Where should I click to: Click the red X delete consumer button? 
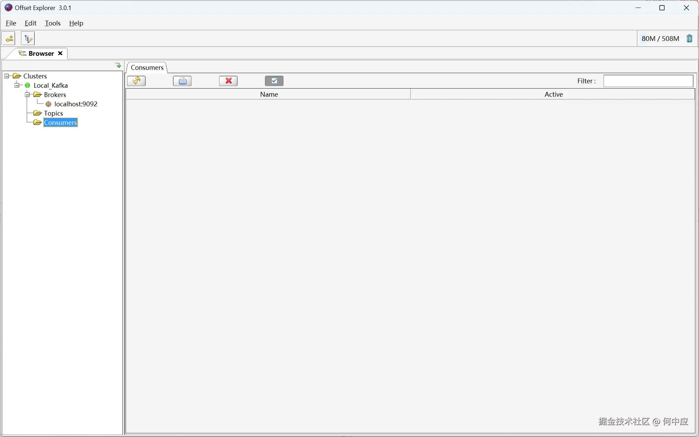[x=228, y=81]
